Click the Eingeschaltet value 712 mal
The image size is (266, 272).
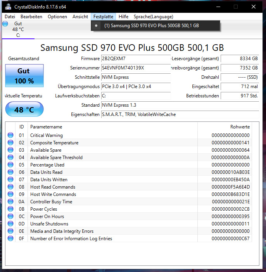point(240,87)
